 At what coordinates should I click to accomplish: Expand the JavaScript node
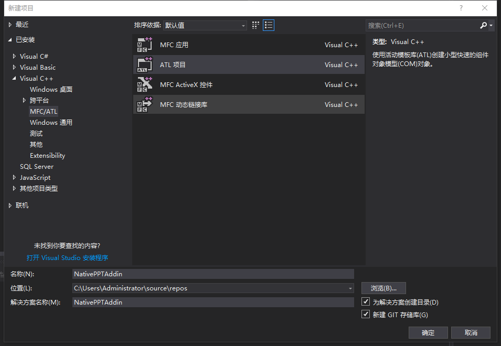(14, 178)
